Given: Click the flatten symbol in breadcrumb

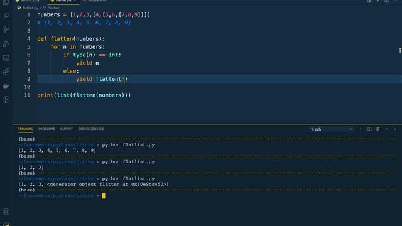Looking at the screenshot, I should (x=53, y=8).
